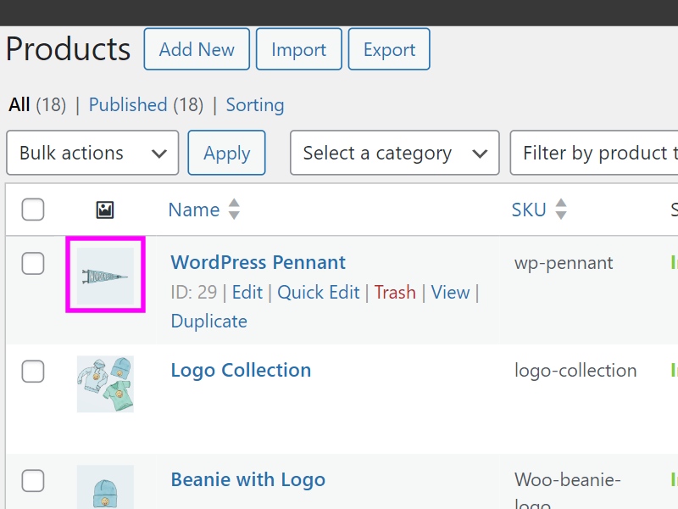
Task: Open the Filter by product type dropdown
Action: pos(594,153)
